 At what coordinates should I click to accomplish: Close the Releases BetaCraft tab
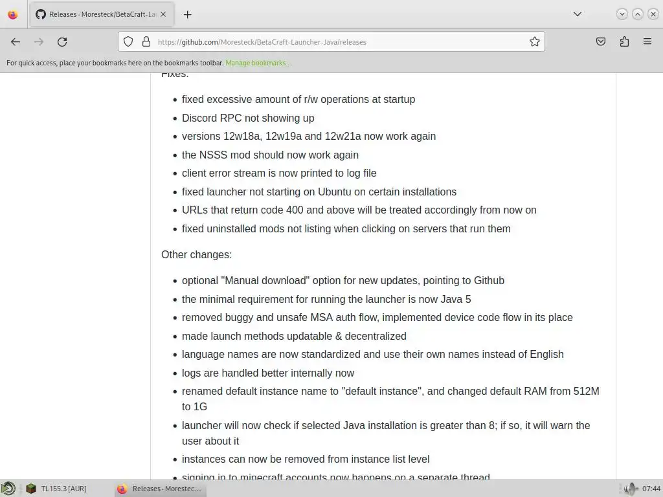tap(163, 14)
